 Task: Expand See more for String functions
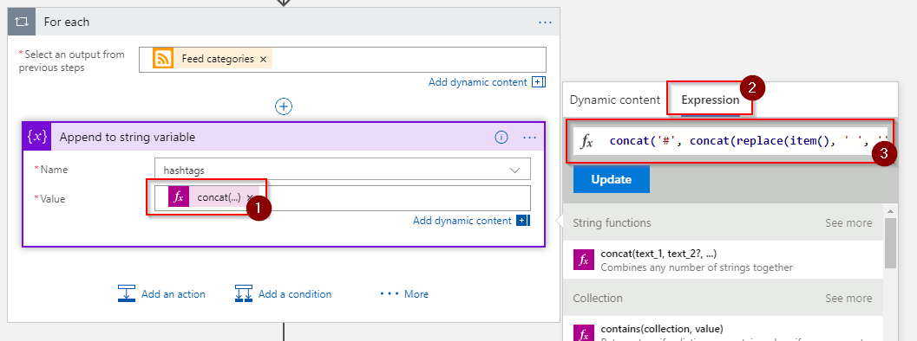pos(848,223)
